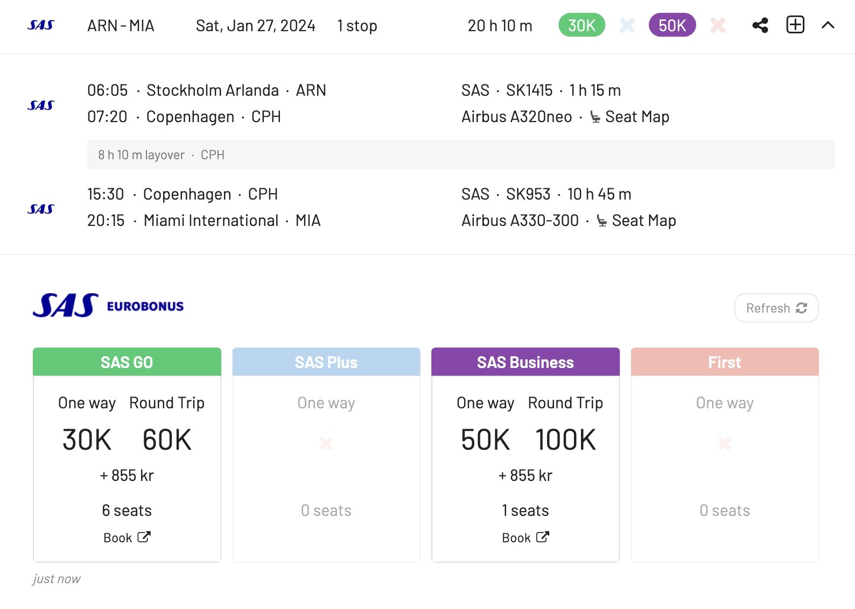
Task: Click the 20 h 10 m duration
Action: coord(500,26)
